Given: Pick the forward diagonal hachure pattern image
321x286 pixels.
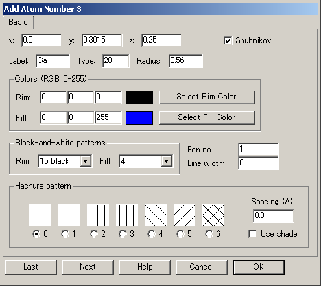Looking at the screenshot, I should [185, 215].
